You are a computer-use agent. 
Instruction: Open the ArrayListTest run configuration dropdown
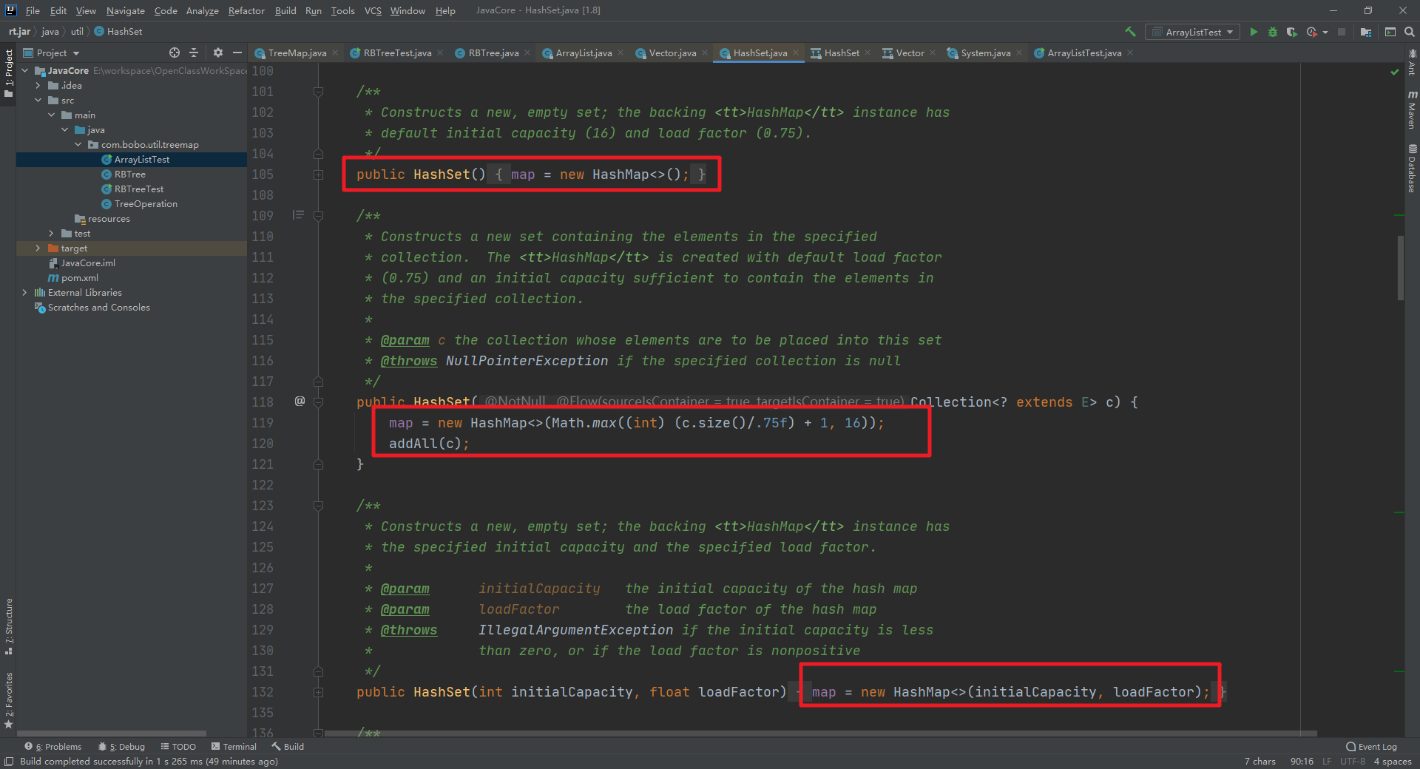(x=1193, y=32)
